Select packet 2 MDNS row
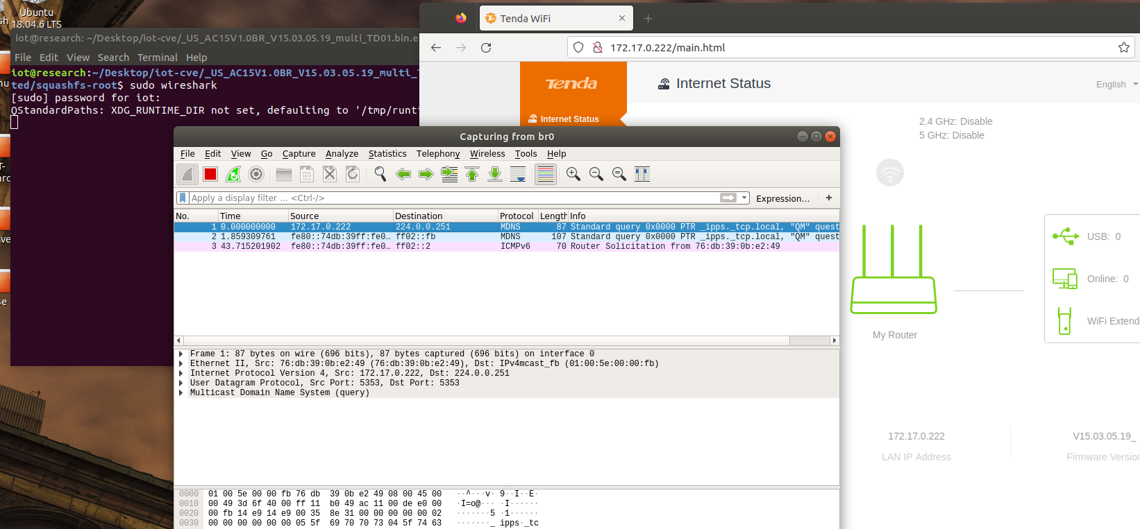This screenshot has height=529, width=1140. point(507,236)
